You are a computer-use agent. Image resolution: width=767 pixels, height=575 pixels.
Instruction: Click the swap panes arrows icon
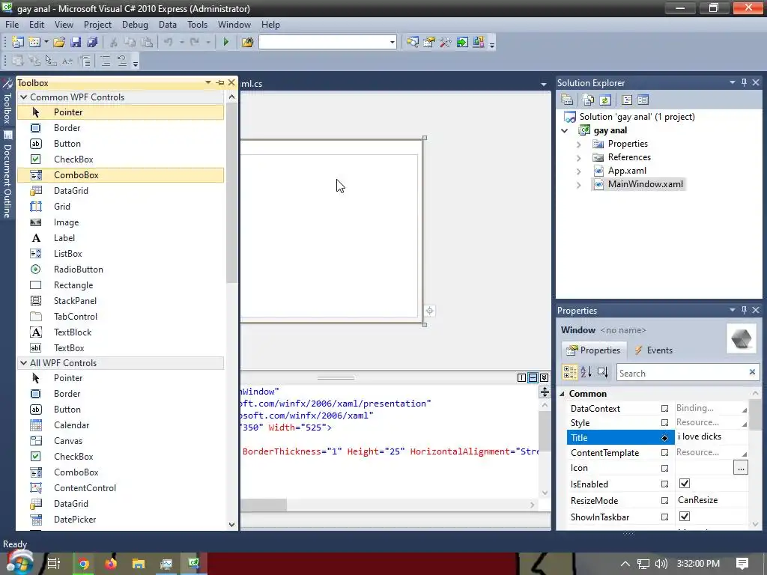[545, 392]
